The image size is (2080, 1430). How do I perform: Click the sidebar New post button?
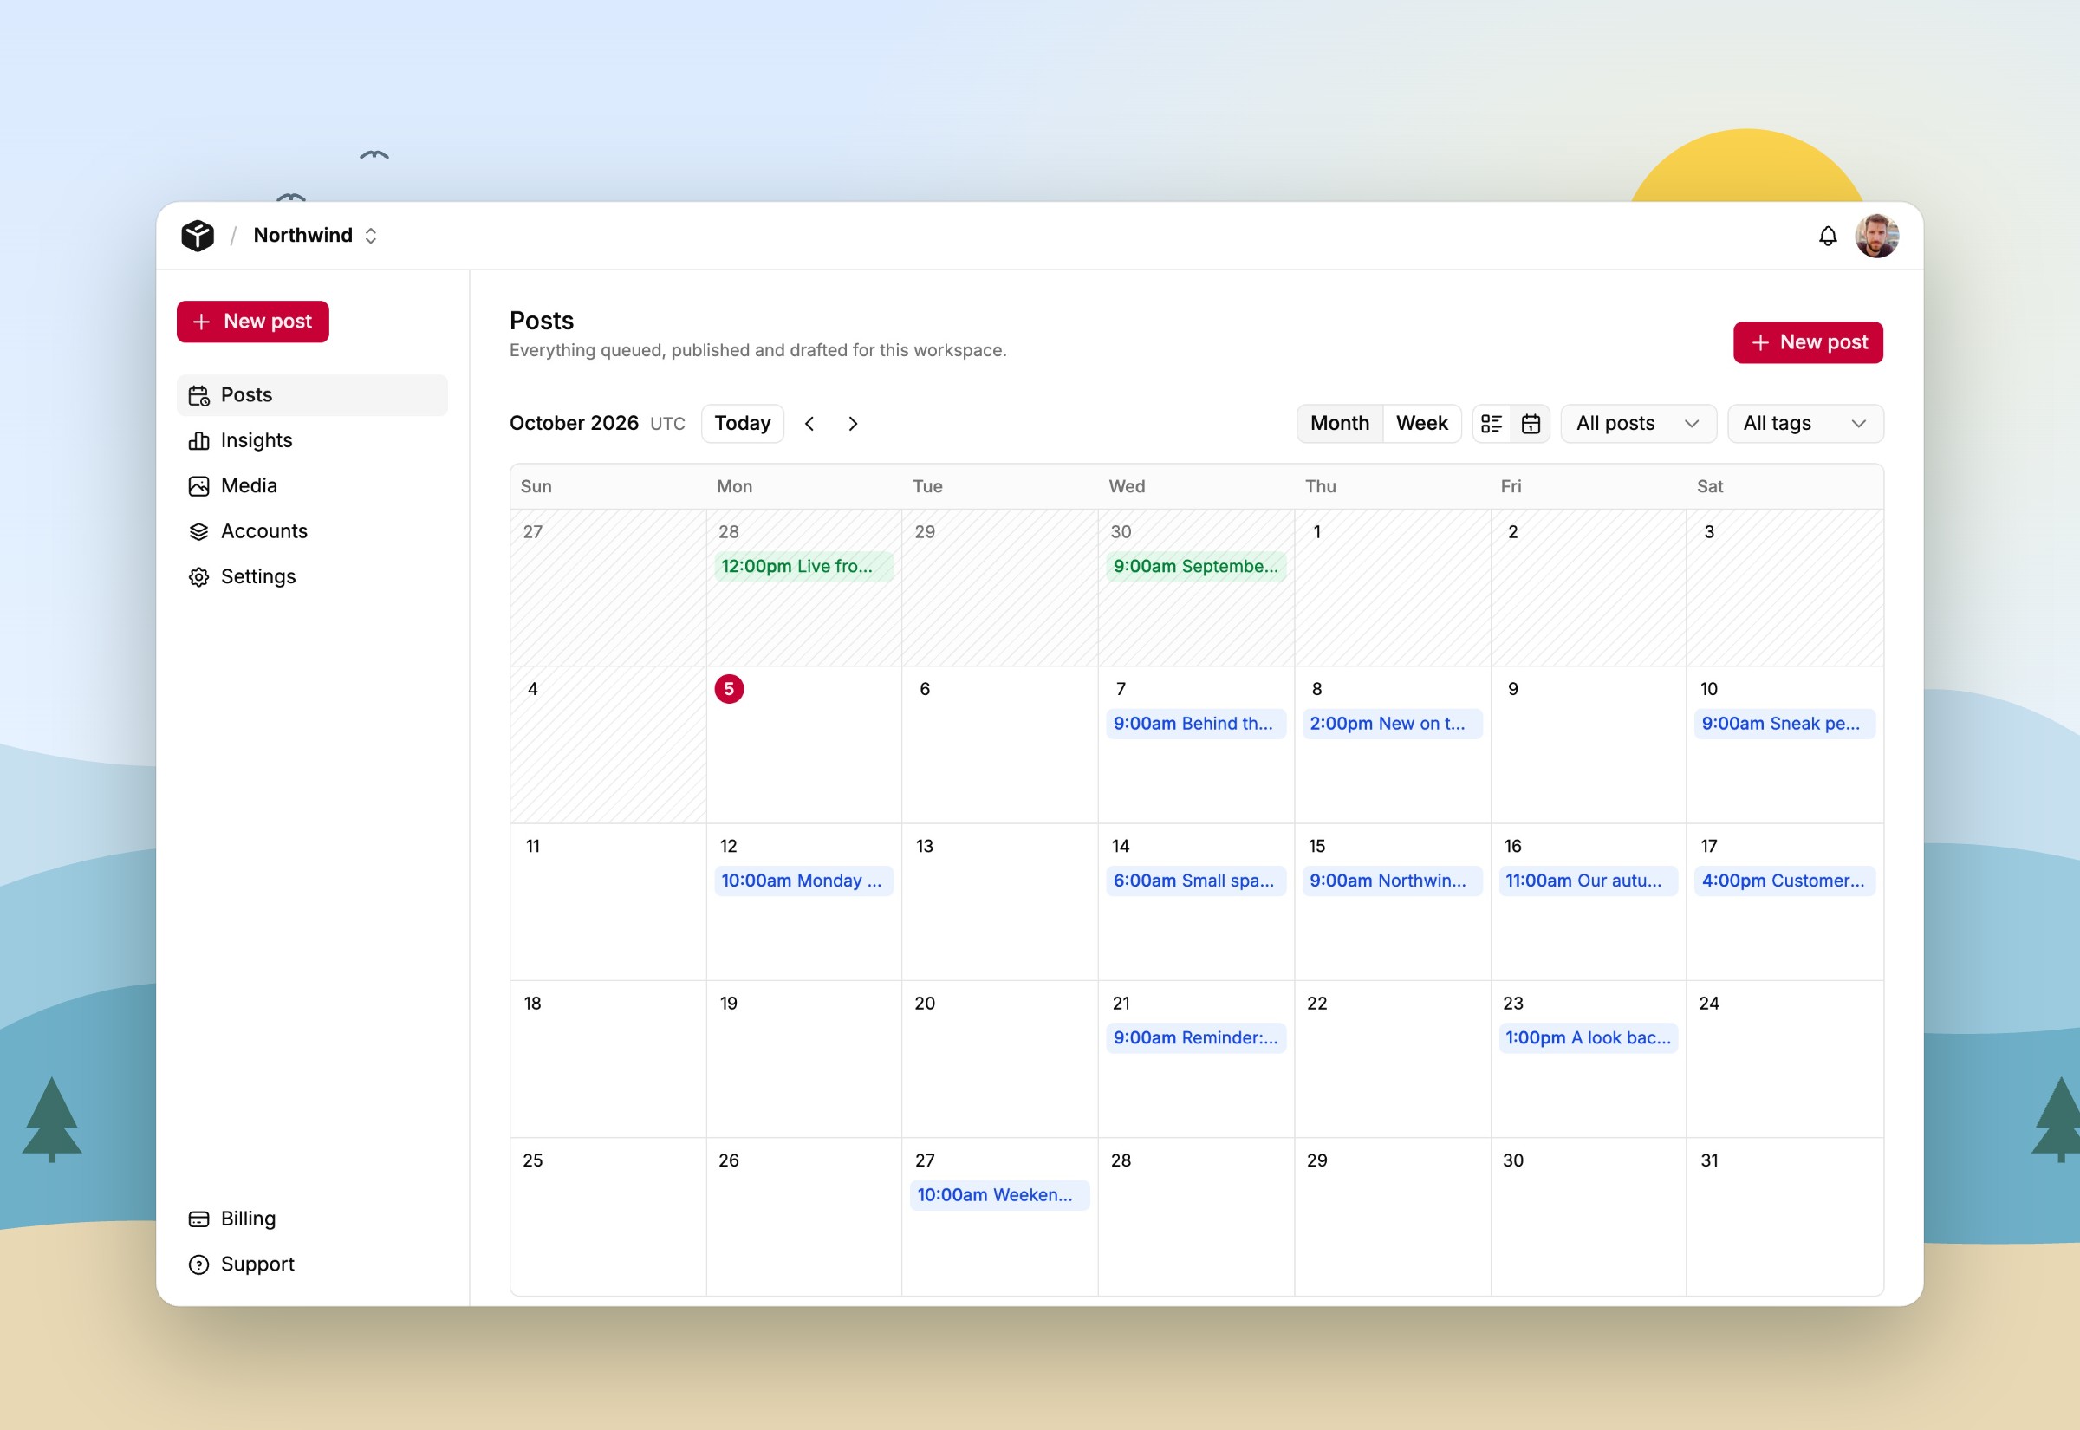coord(252,322)
